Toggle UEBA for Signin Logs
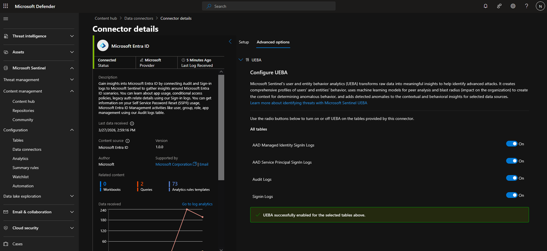This screenshot has height=251, width=547. (x=512, y=195)
